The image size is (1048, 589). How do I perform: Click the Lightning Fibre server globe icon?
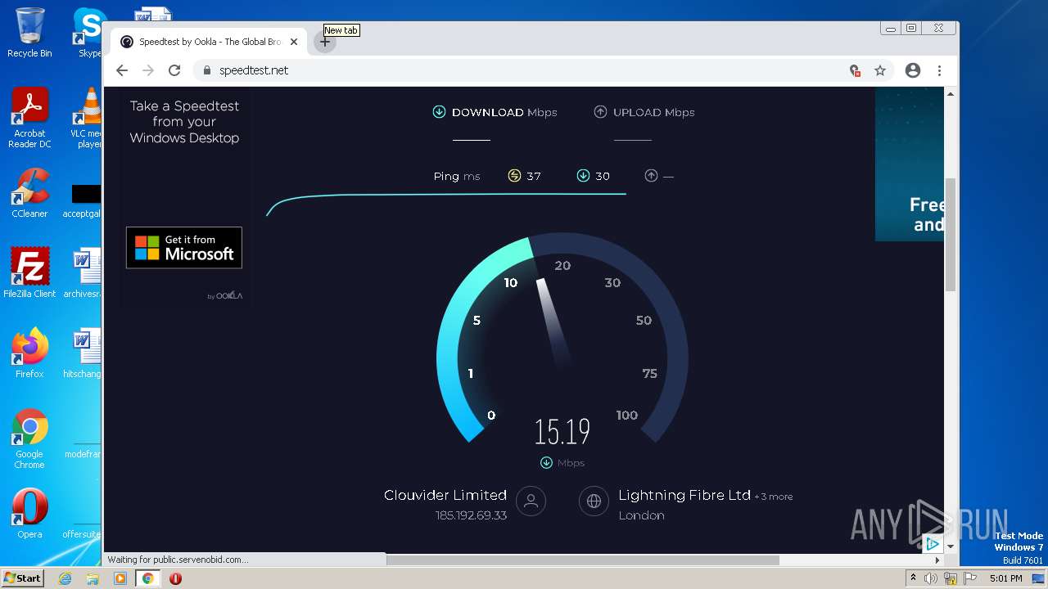click(x=594, y=501)
